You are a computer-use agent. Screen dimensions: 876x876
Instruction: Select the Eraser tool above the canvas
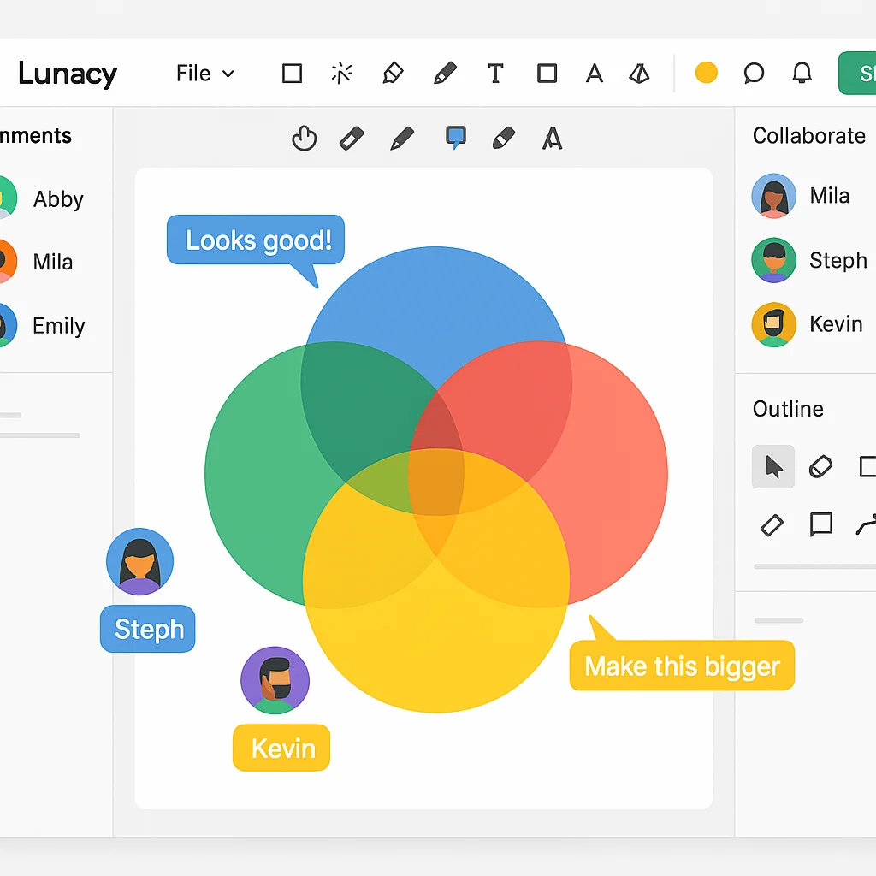click(x=351, y=138)
